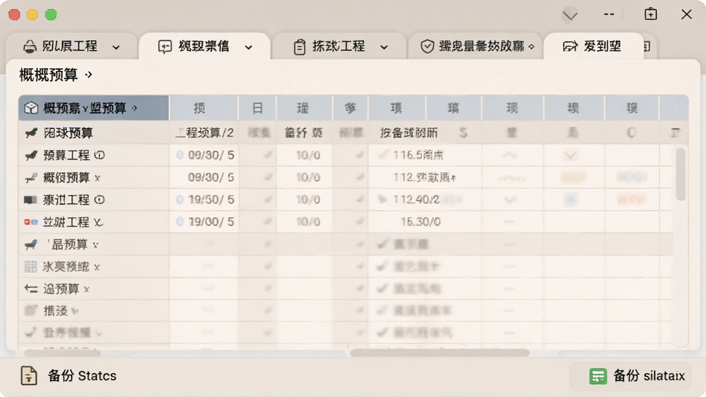The height and width of the screenshot is (397, 706).
Task: Click the up chevron in the 116.5 row
Action: click(510, 155)
